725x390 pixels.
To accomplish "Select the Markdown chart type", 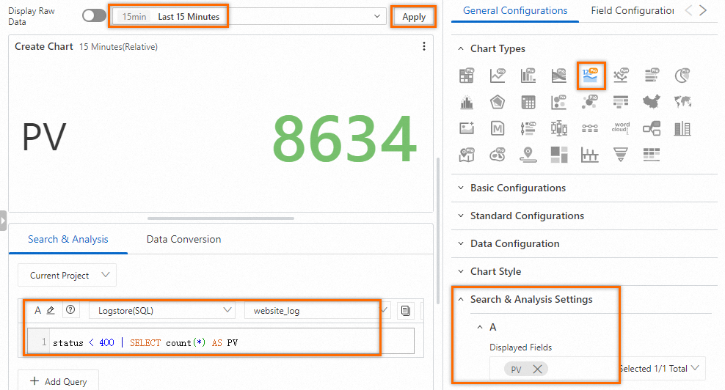I will 498,128.
